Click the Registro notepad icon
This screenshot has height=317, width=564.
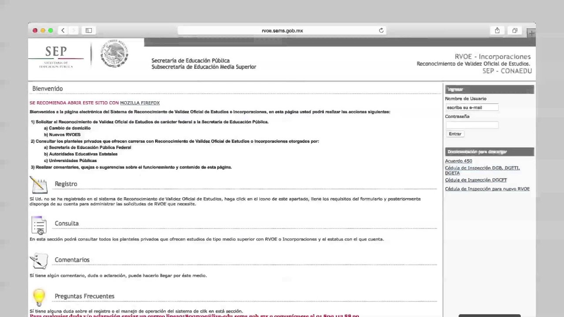(39, 185)
